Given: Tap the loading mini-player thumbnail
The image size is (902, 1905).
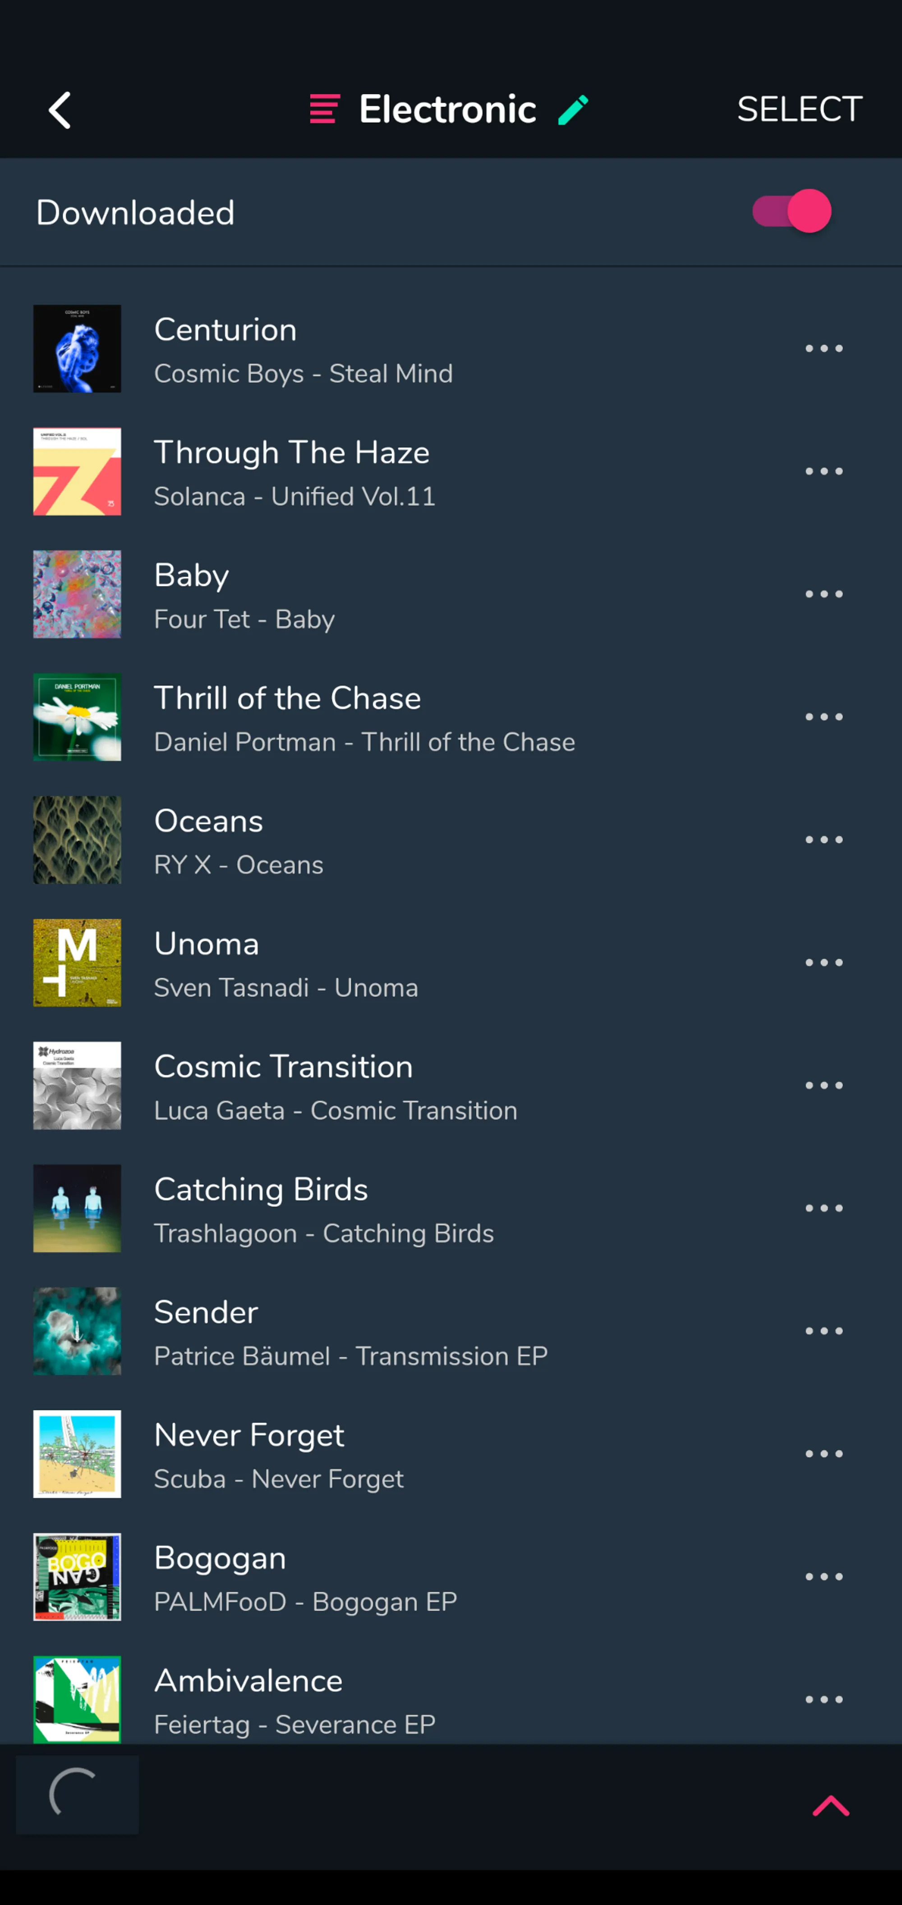Looking at the screenshot, I should 77,1795.
